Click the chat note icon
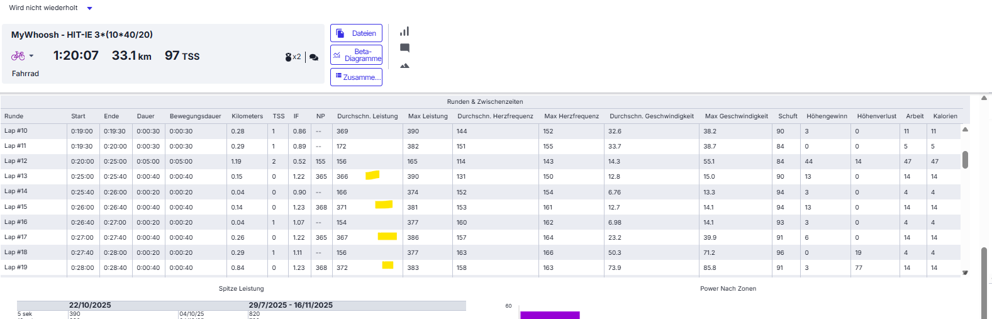Viewport: 992px width, 319px height. point(404,48)
